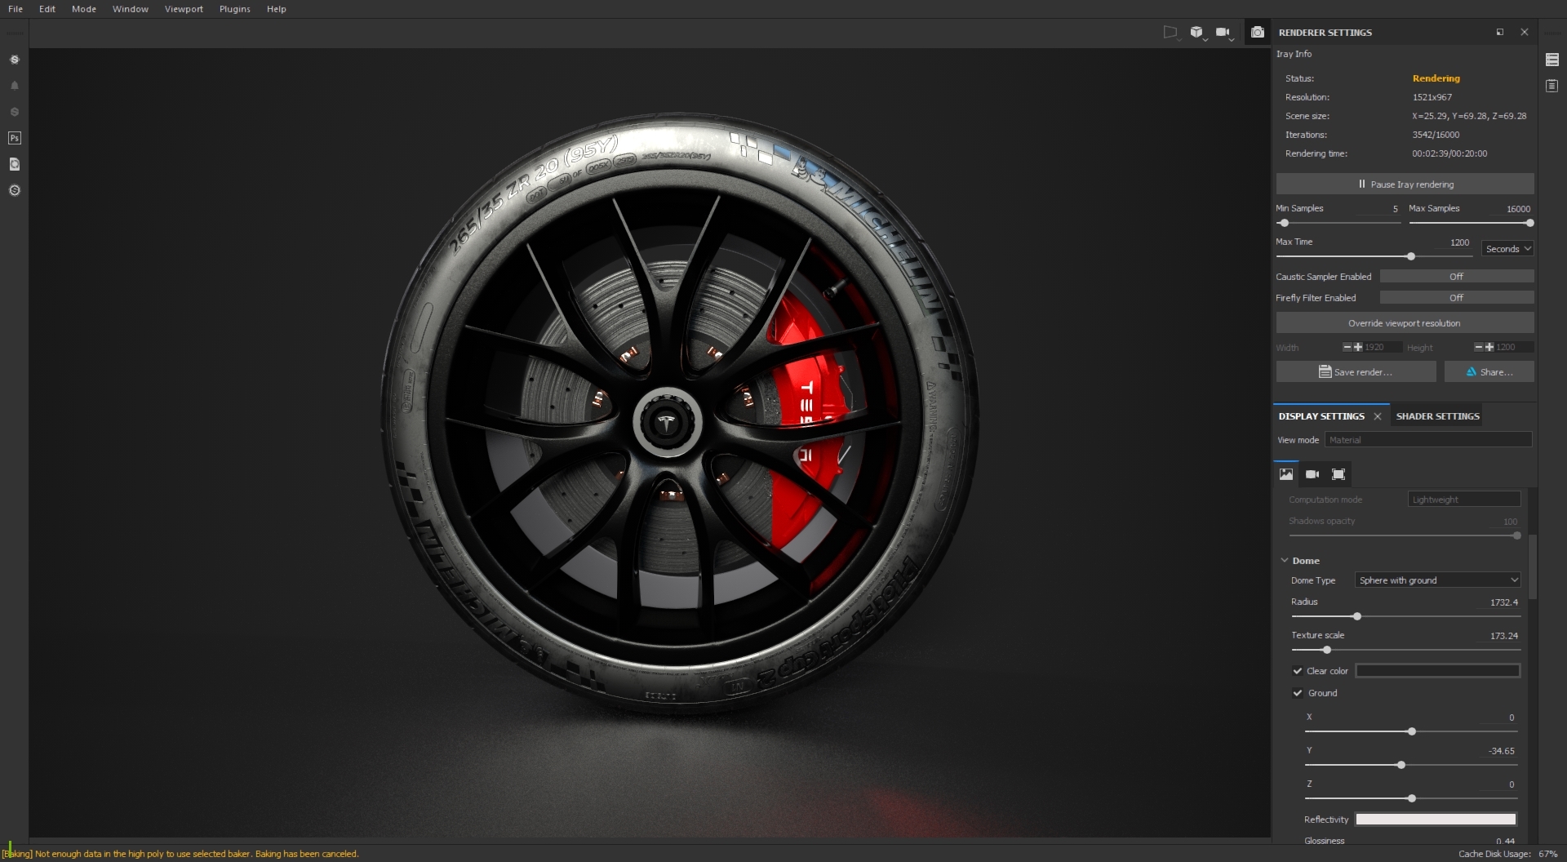The image size is (1567, 862).
Task: Click the Save render button
Action: [x=1356, y=372]
